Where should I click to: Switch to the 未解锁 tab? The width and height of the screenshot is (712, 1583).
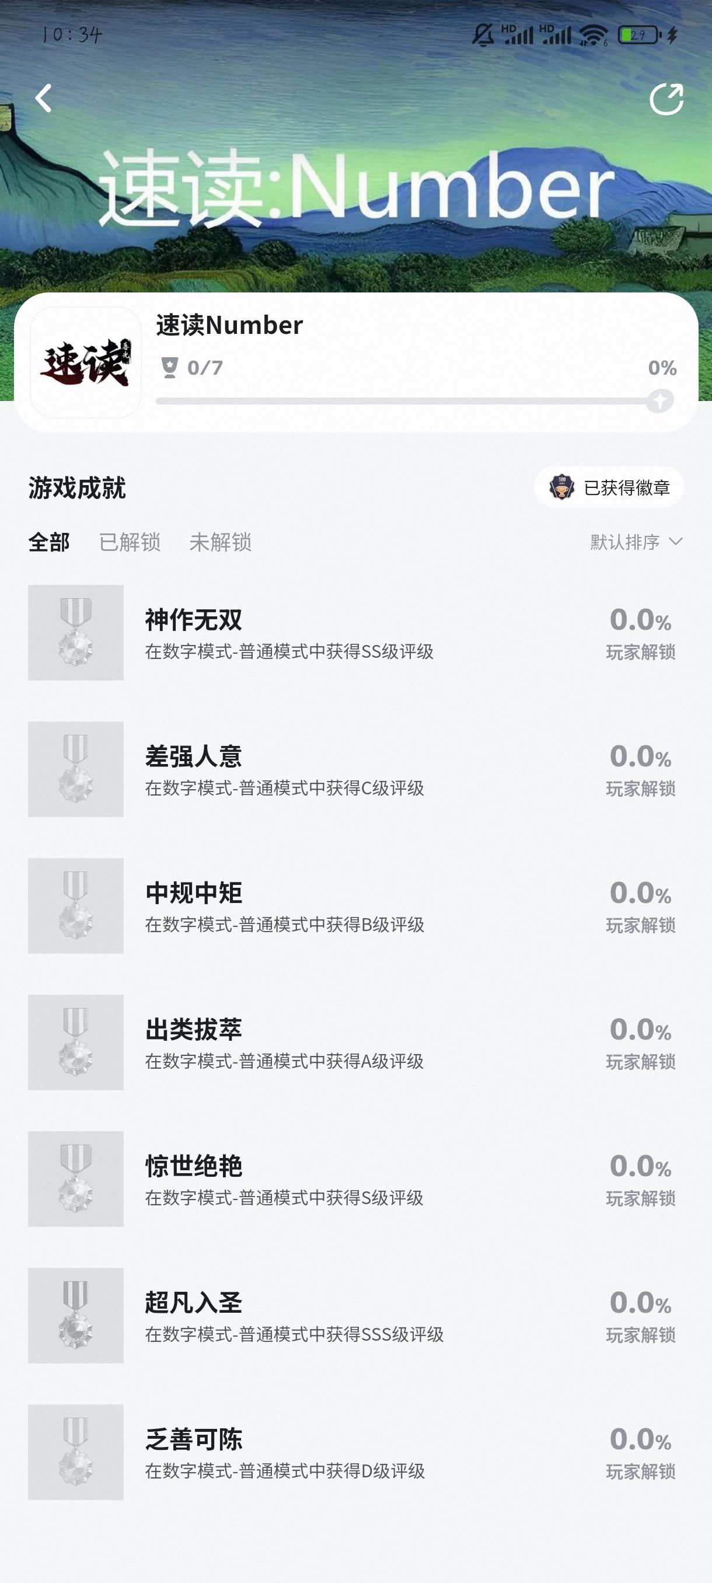point(221,542)
